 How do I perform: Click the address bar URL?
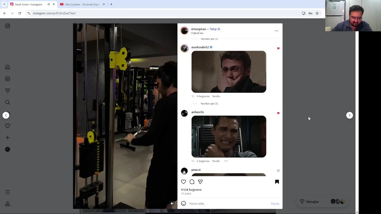[x=54, y=13]
